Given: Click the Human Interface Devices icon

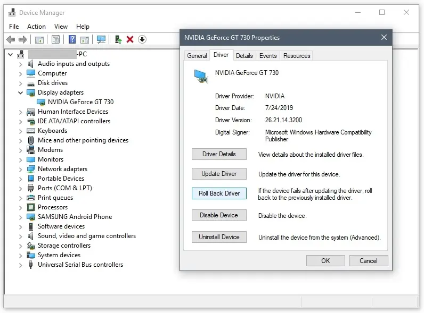Looking at the screenshot, I should 31,112.
